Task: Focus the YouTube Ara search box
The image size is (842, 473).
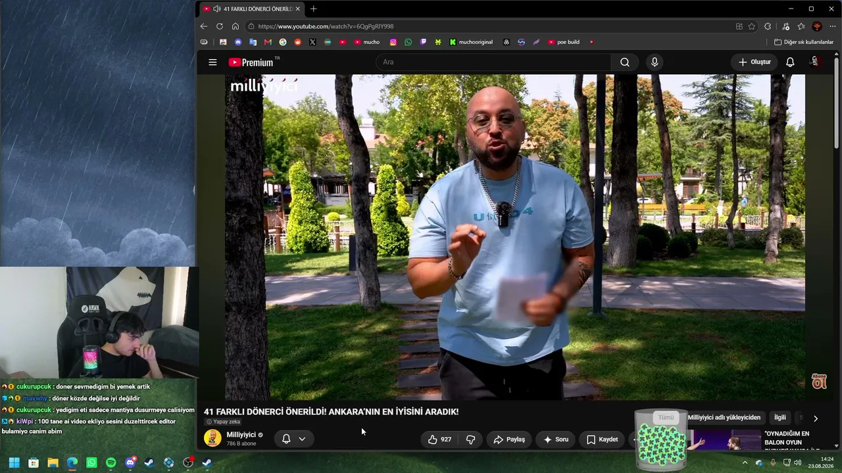Action: (493, 62)
